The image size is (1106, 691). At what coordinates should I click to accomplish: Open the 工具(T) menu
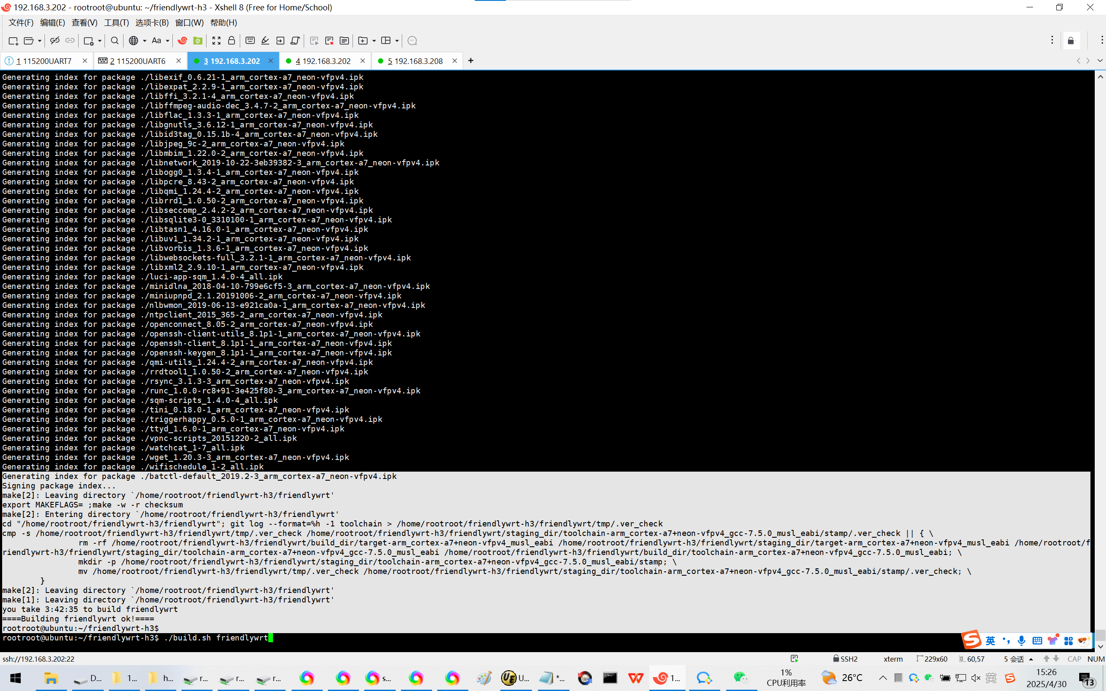(116, 22)
